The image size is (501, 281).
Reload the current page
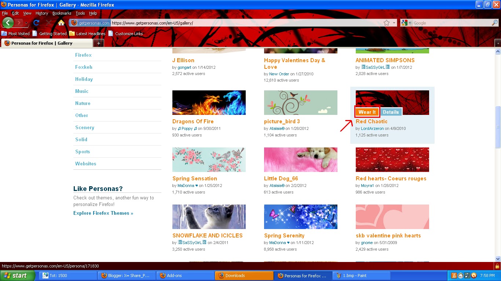pos(36,23)
